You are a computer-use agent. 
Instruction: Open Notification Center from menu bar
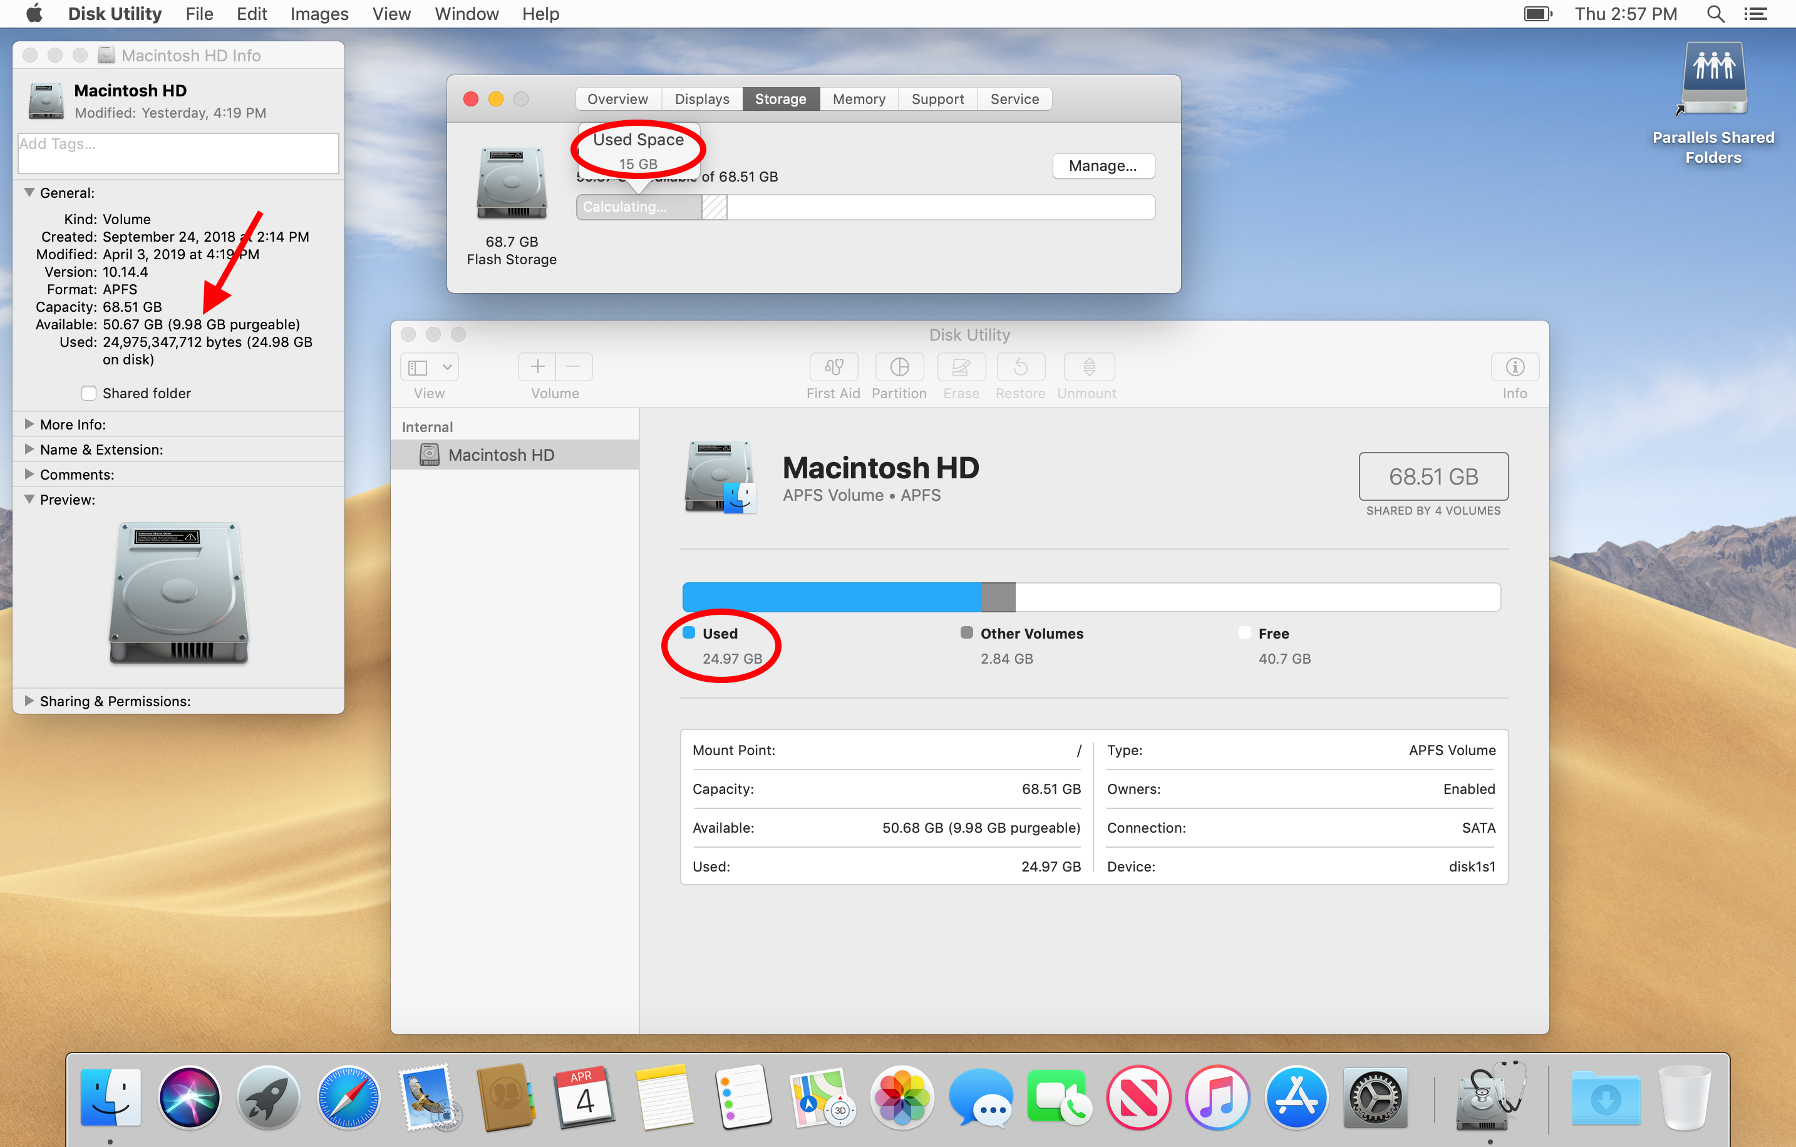(1756, 14)
